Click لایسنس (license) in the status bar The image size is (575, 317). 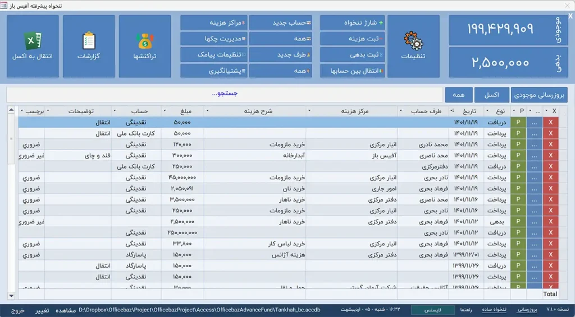(433, 310)
